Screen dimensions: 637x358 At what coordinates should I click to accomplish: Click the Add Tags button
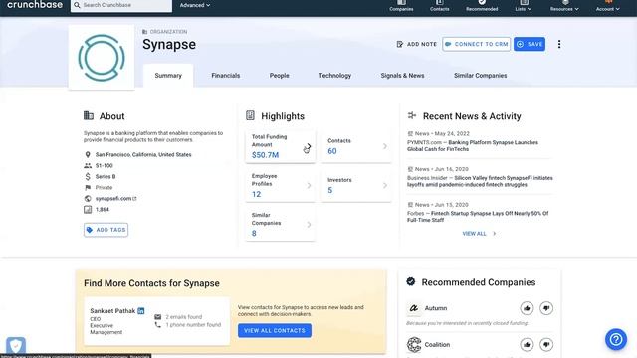point(106,230)
